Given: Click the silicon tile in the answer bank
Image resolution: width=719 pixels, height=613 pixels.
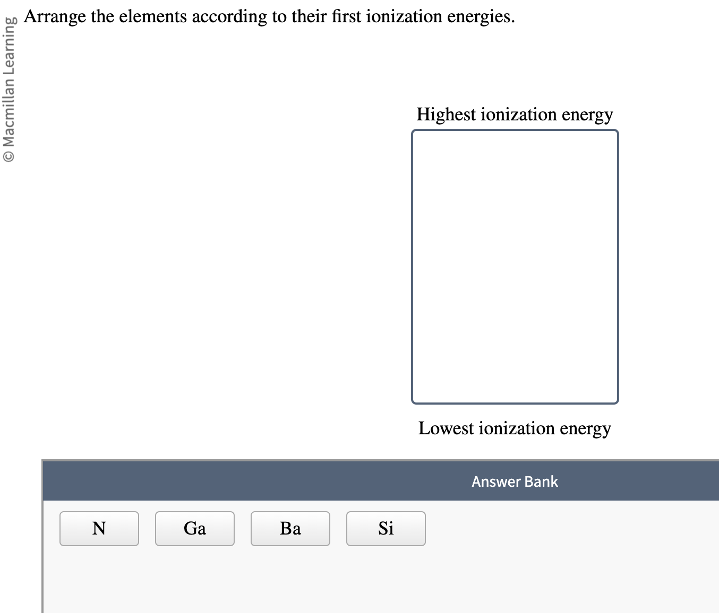Looking at the screenshot, I should point(386,528).
